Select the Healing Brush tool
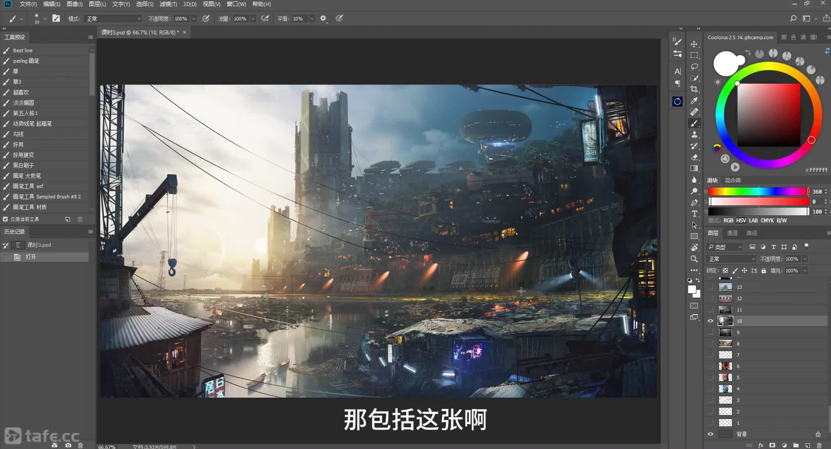Viewport: 831px width, 449px height. pos(694,112)
